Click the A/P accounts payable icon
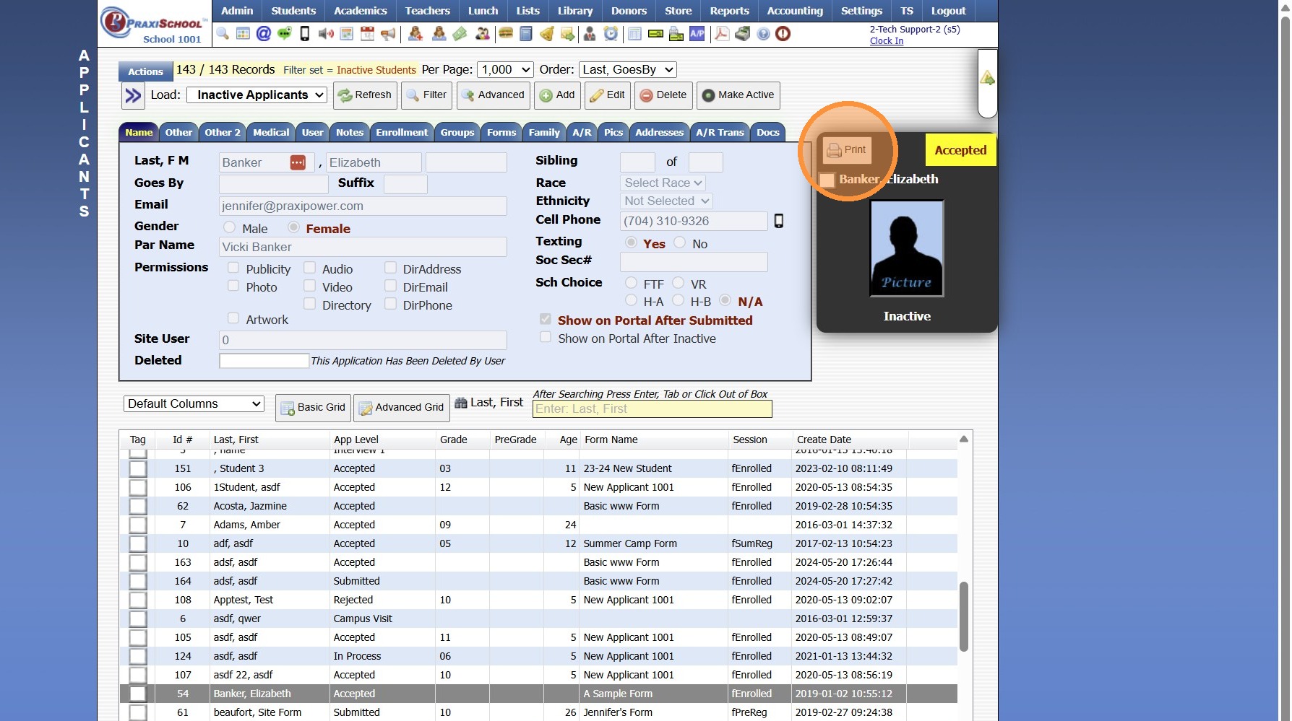 (697, 34)
